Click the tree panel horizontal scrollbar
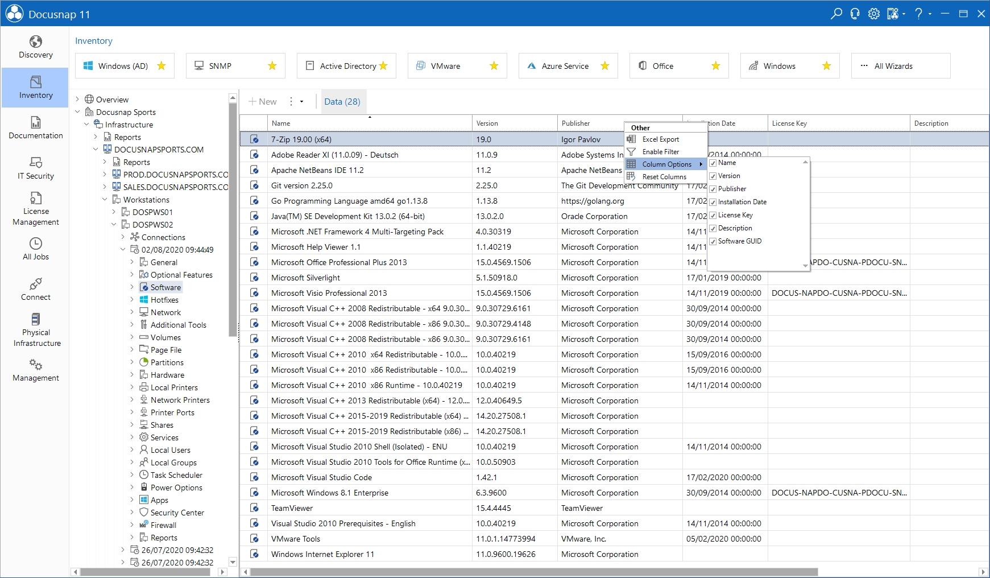This screenshot has height=578, width=990. point(146,572)
